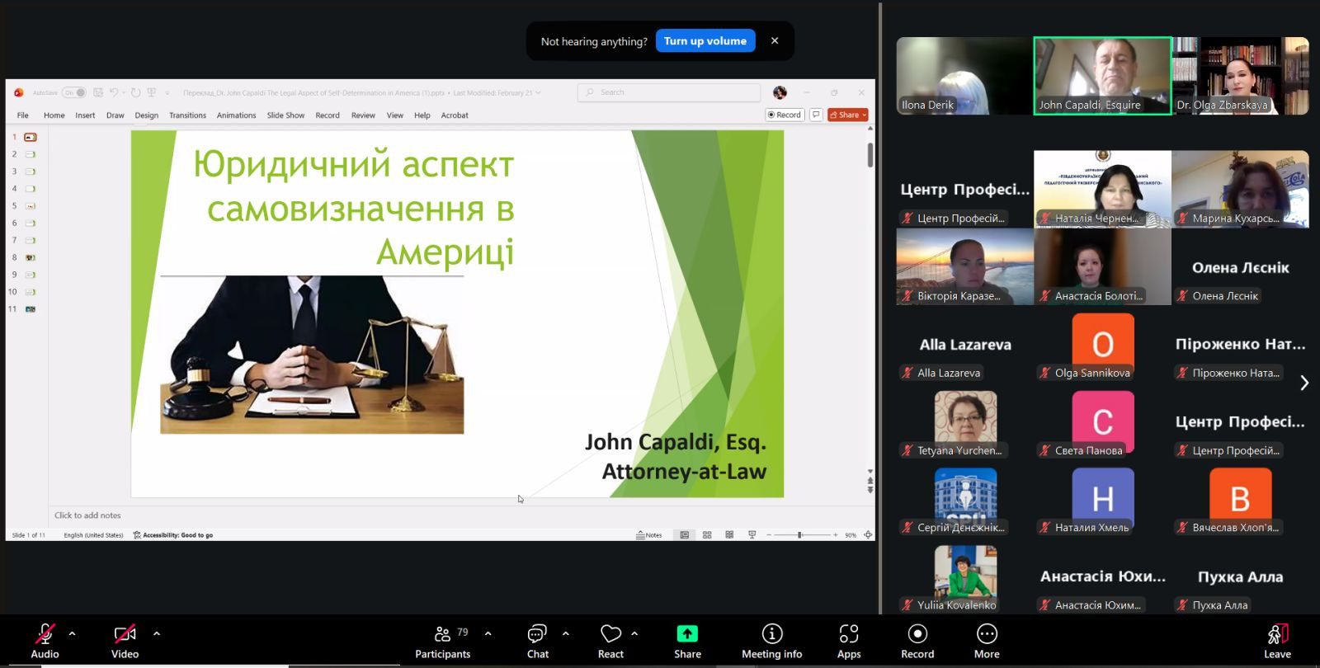This screenshot has width=1320, height=668.
Task: Start Zoom meeting Record
Action: pyautogui.click(x=917, y=641)
